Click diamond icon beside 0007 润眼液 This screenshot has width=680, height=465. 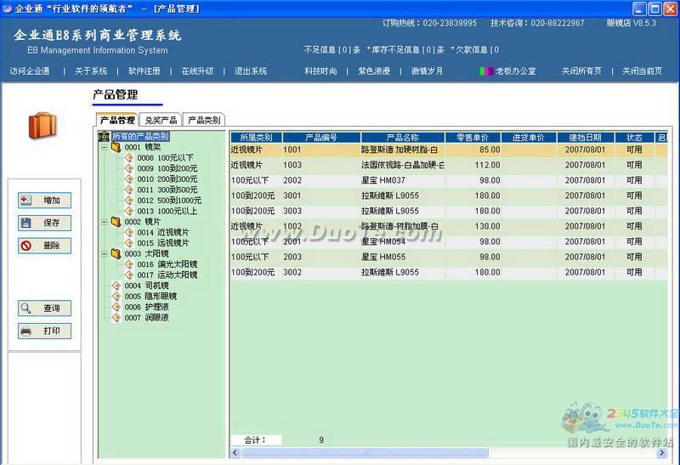pos(116,318)
